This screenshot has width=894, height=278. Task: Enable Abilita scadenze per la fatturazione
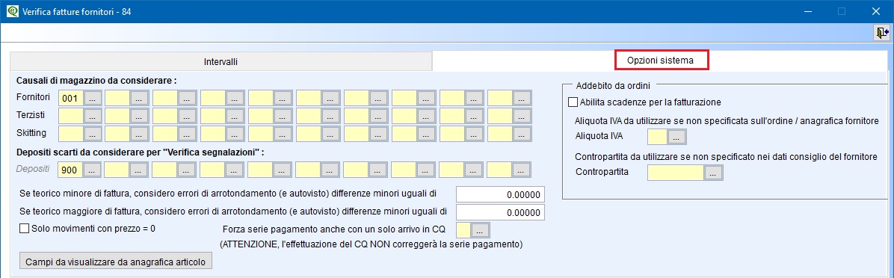coord(573,102)
